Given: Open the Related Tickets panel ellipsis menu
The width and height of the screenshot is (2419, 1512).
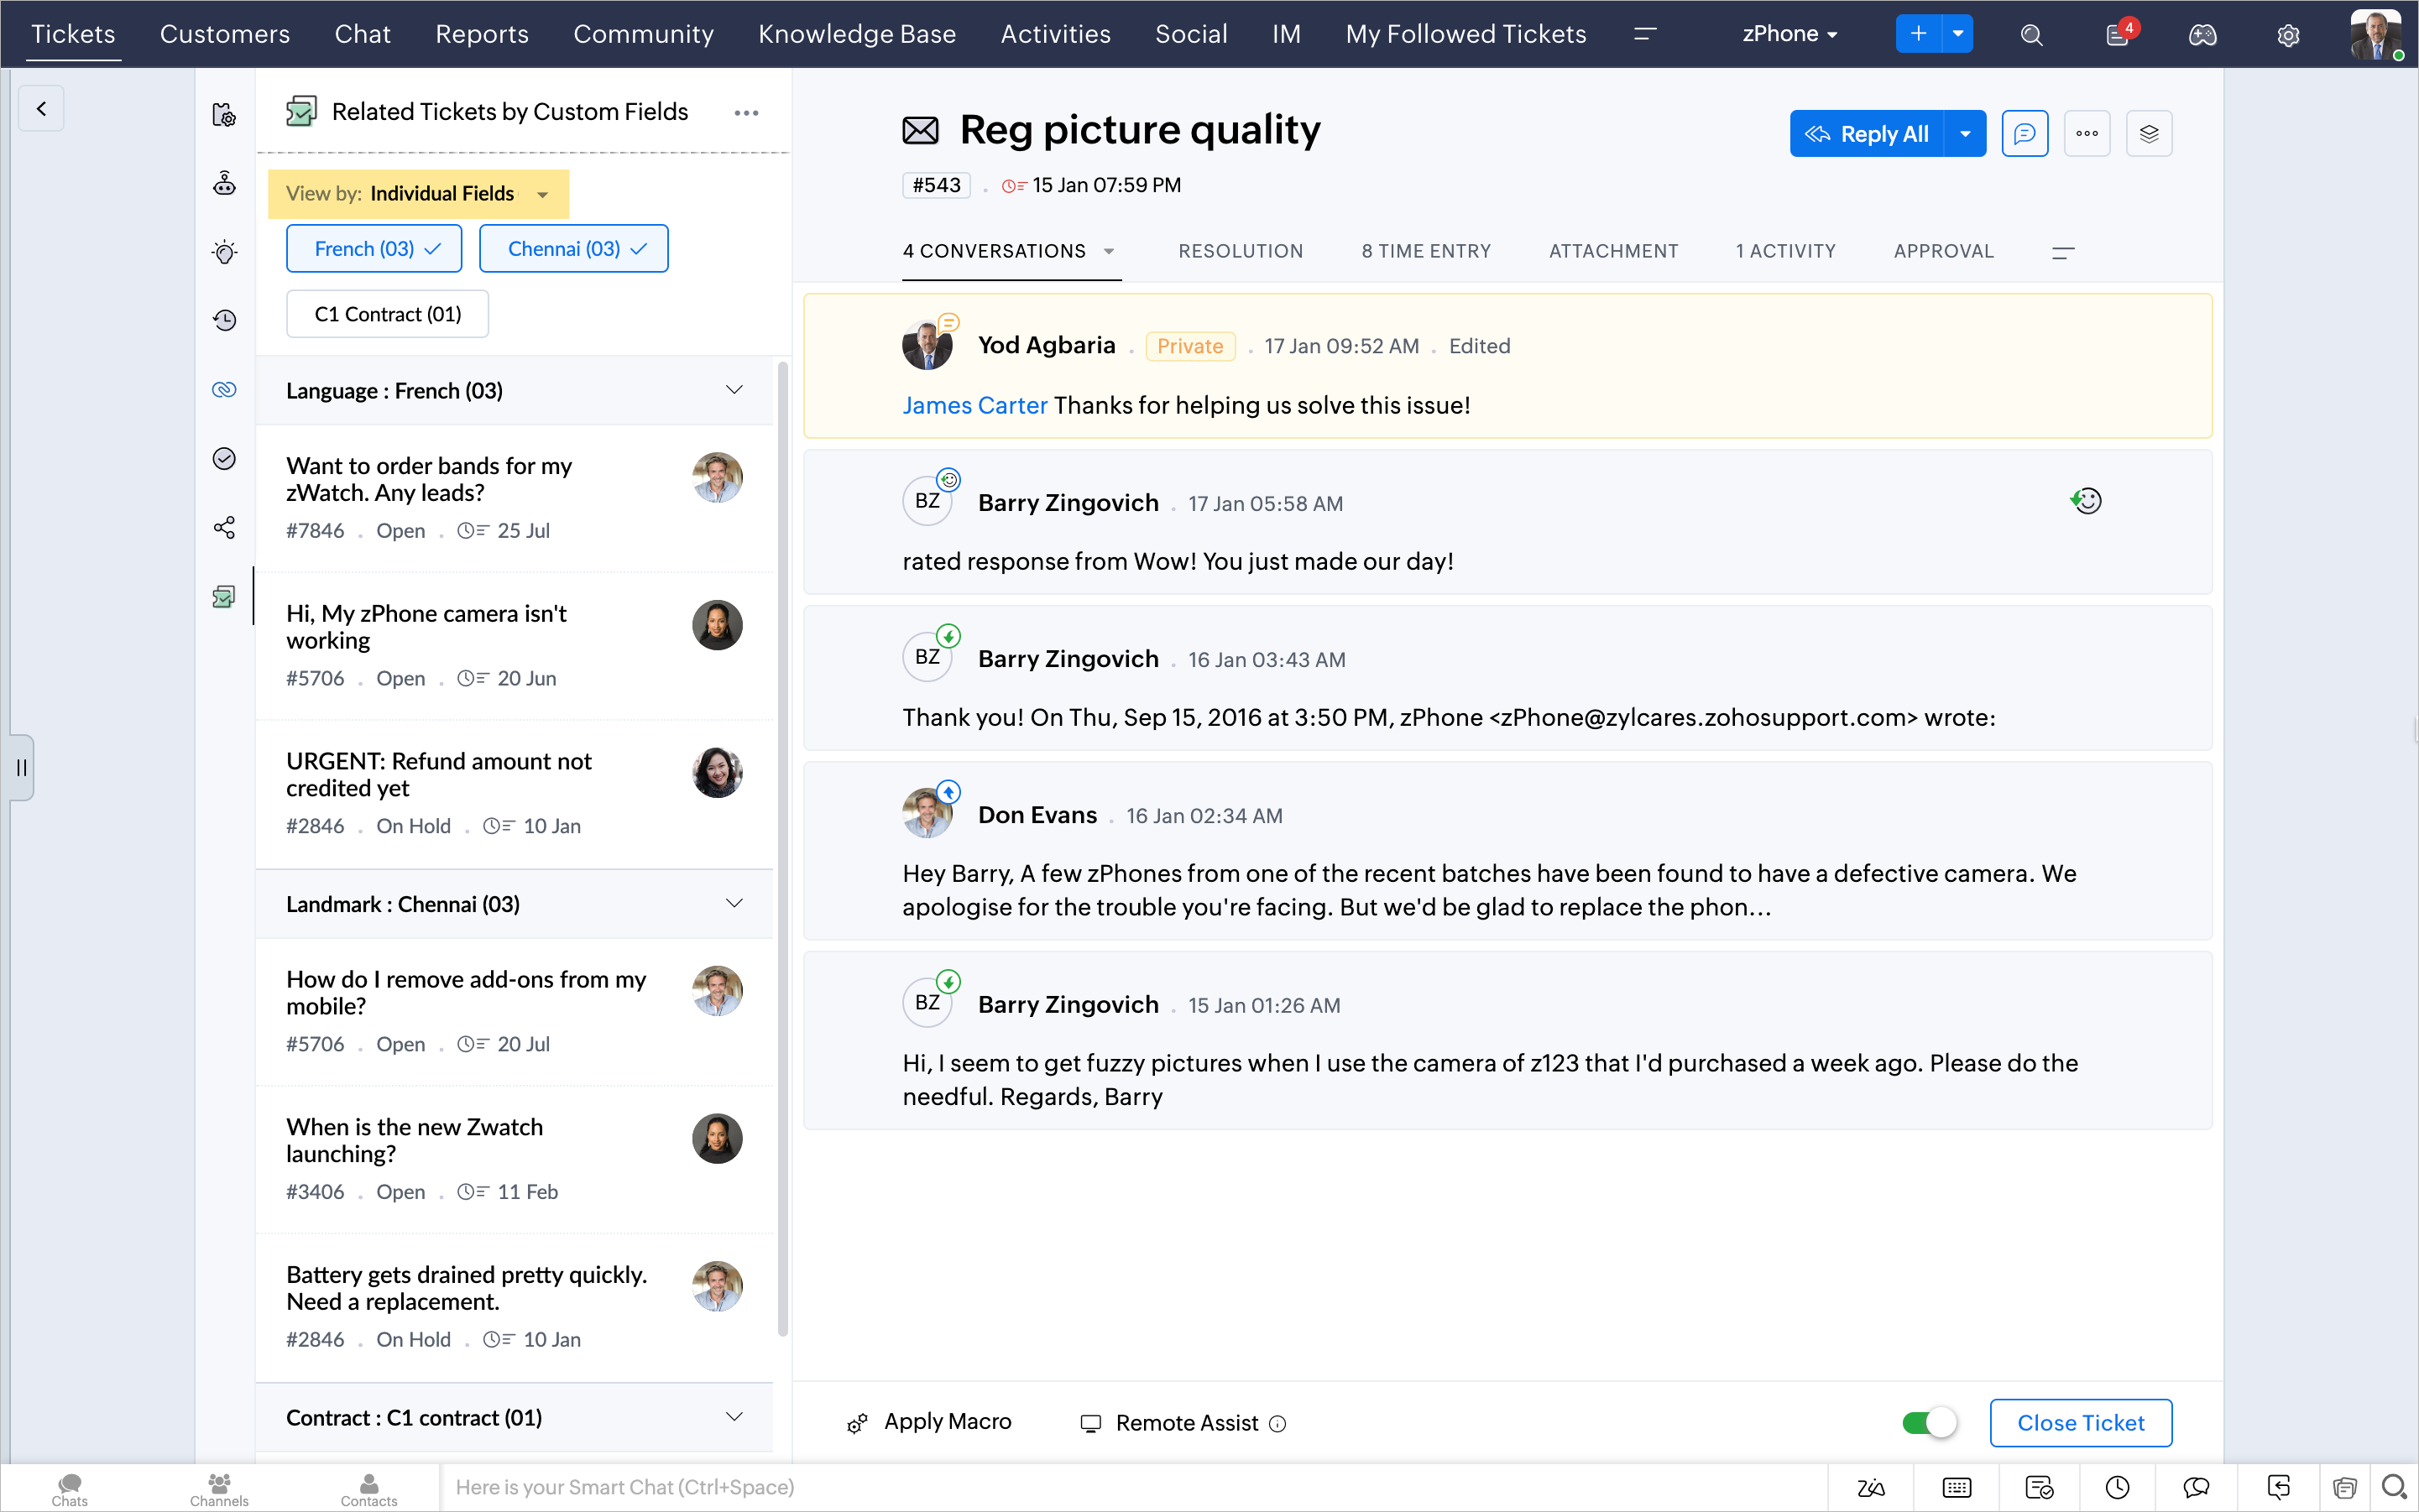Looking at the screenshot, I should [x=746, y=113].
